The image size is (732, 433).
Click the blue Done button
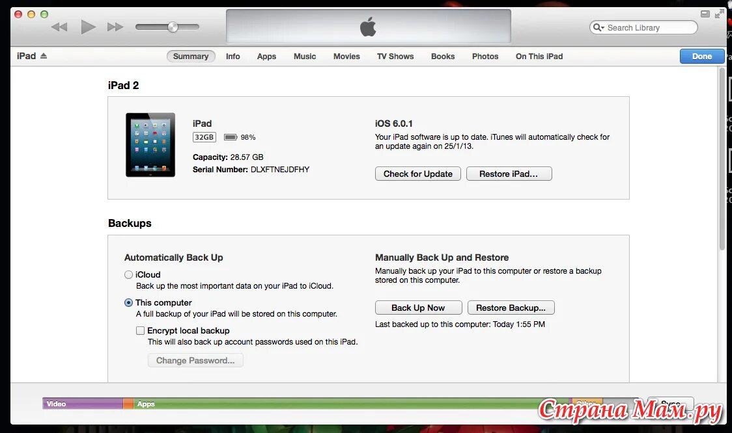tap(701, 56)
